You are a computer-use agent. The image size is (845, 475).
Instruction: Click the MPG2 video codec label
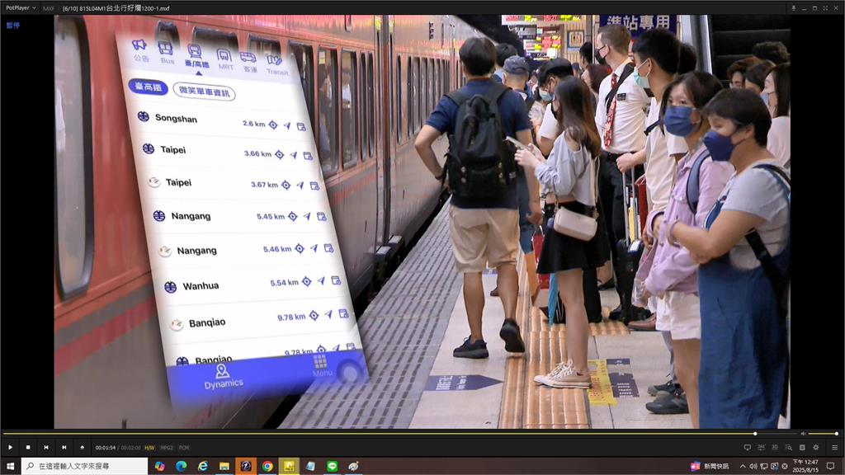tap(167, 448)
